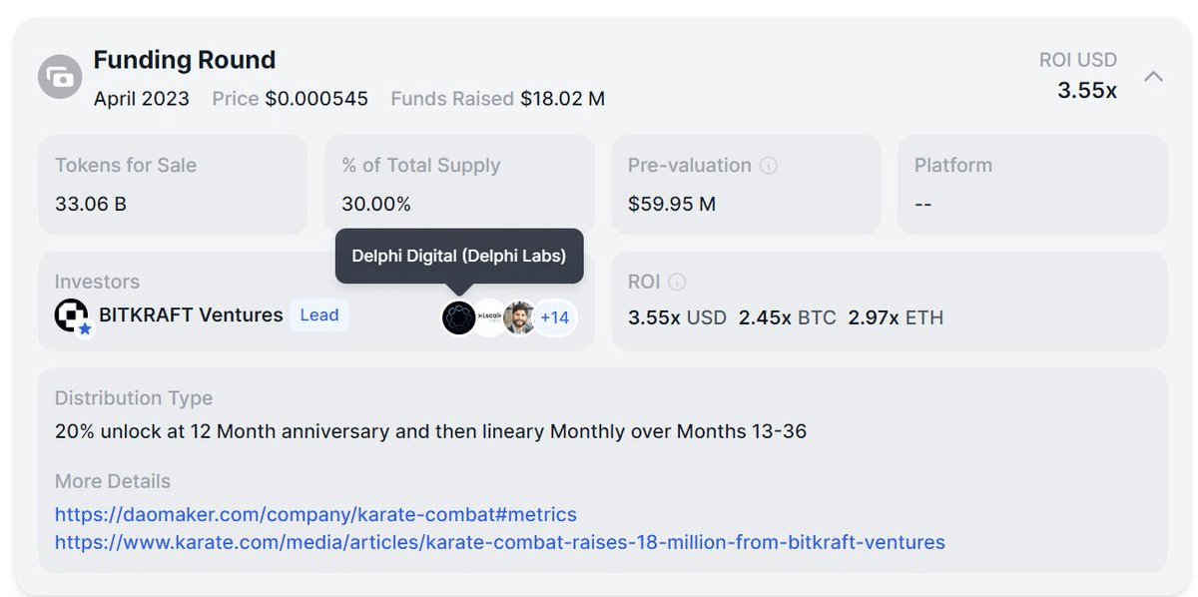The height and width of the screenshot is (597, 1198).
Task: Click the BITKRAFT Ventures logo icon
Action: pos(72,315)
